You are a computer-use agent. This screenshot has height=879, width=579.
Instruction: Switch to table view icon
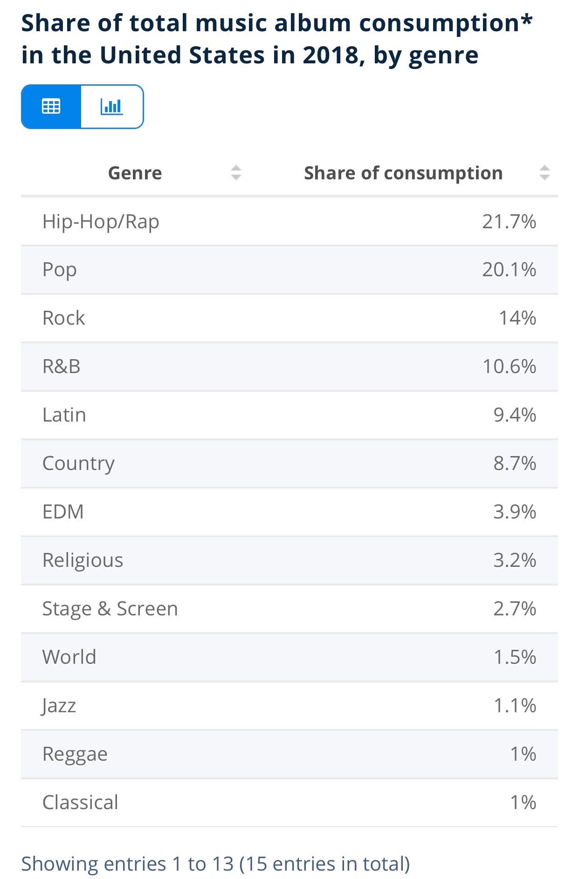click(51, 107)
